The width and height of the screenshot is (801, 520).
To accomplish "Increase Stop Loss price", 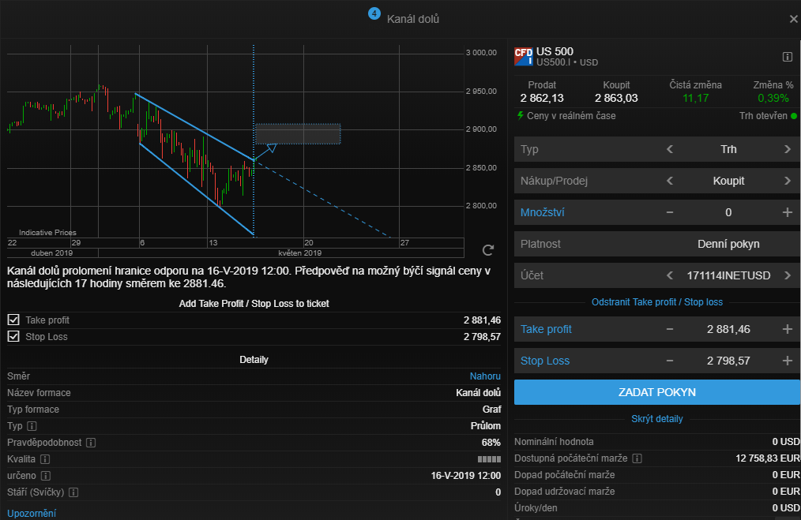I will click(x=788, y=361).
